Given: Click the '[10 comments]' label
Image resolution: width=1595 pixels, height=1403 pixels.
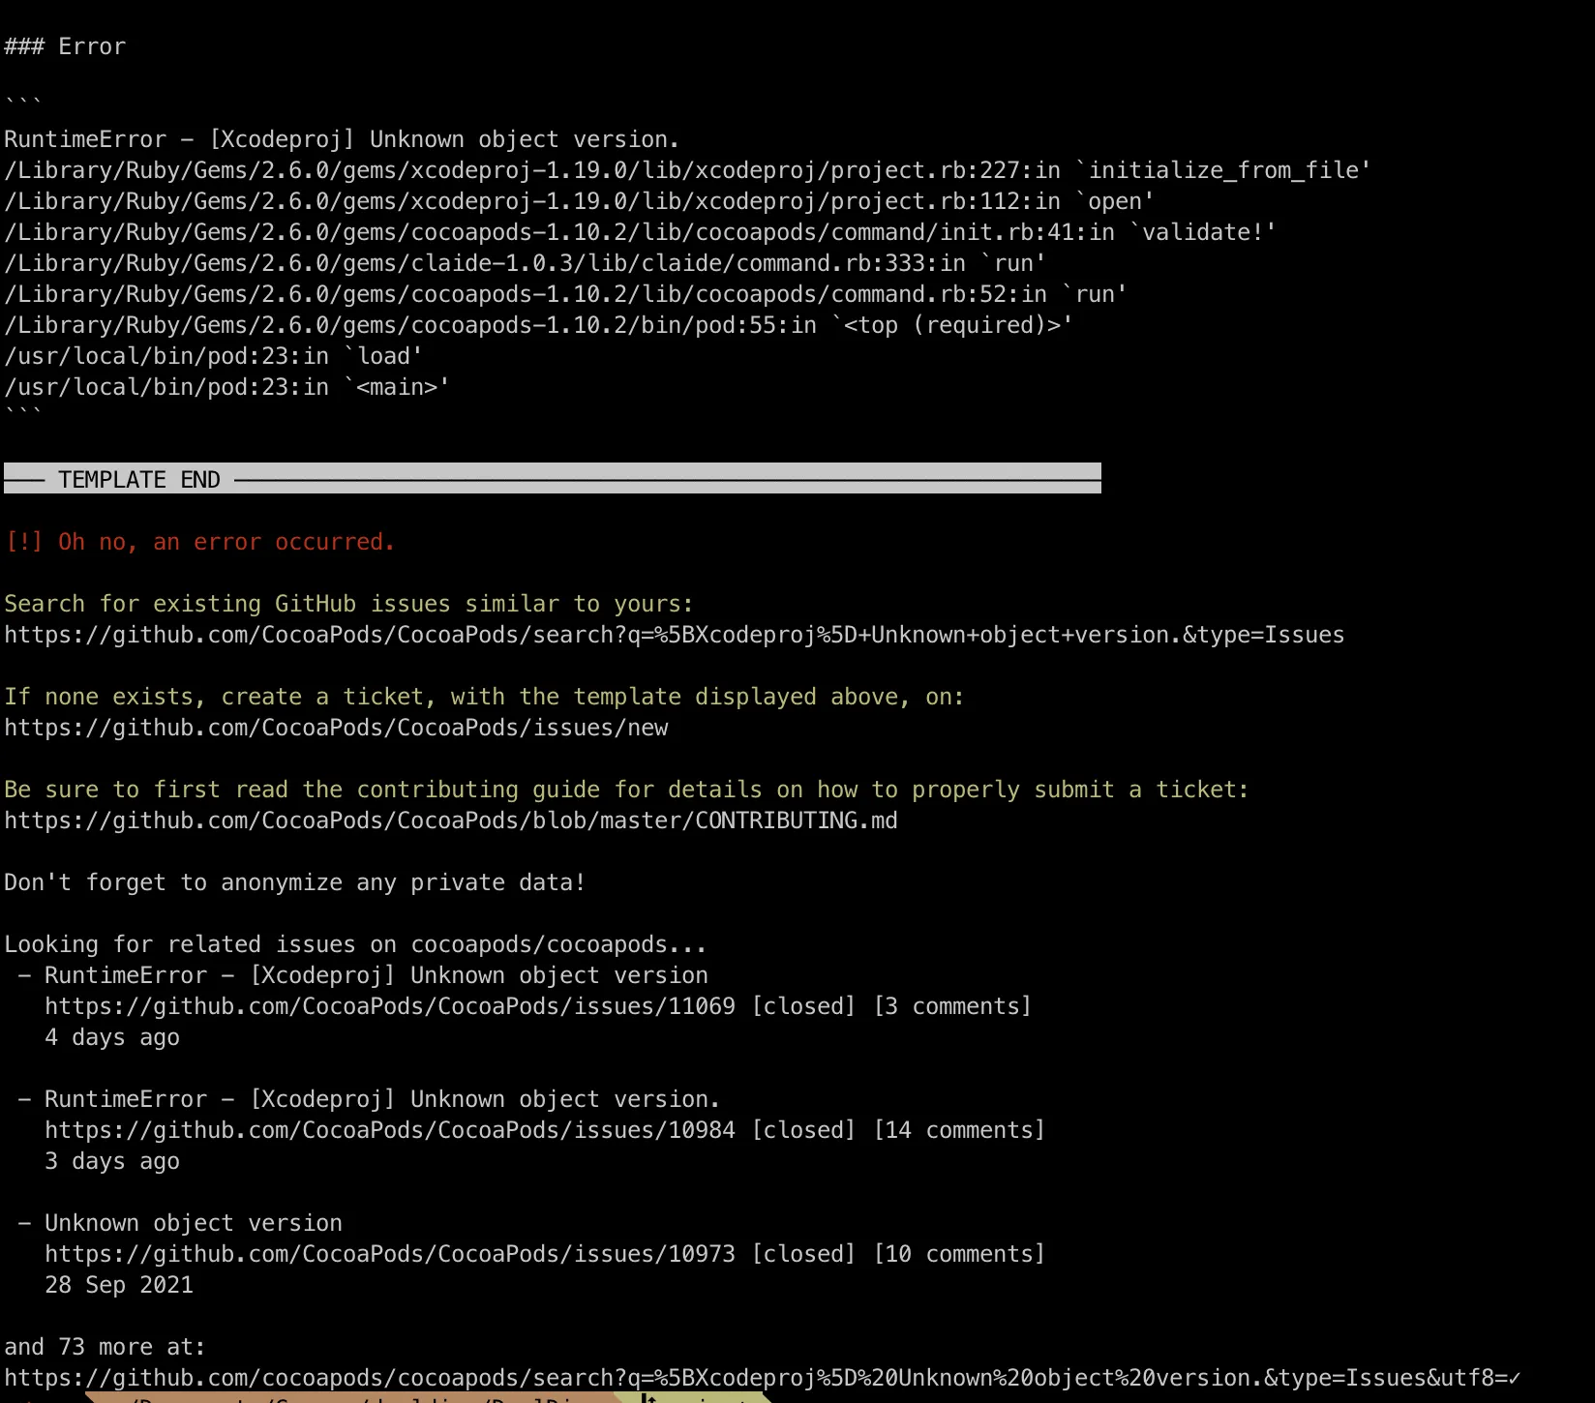Looking at the screenshot, I should 959,1254.
